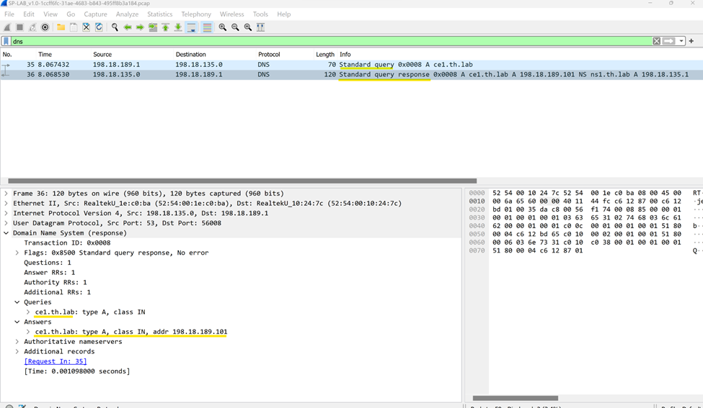The height and width of the screenshot is (408, 703).
Task: Restart the current capture
Action: pyautogui.click(x=32, y=27)
